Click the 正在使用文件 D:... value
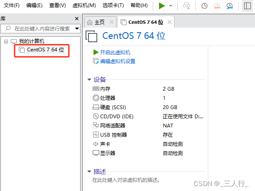Image resolution: width=255 pixels, height=191 pixels. [183, 117]
